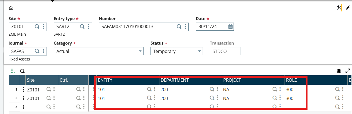Open actions menu for header Site field
The image size is (352, 114).
point(43,27)
